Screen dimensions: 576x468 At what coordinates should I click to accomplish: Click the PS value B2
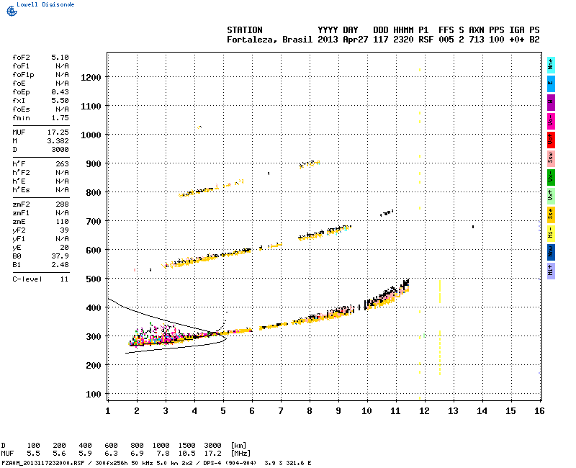[x=534, y=40]
